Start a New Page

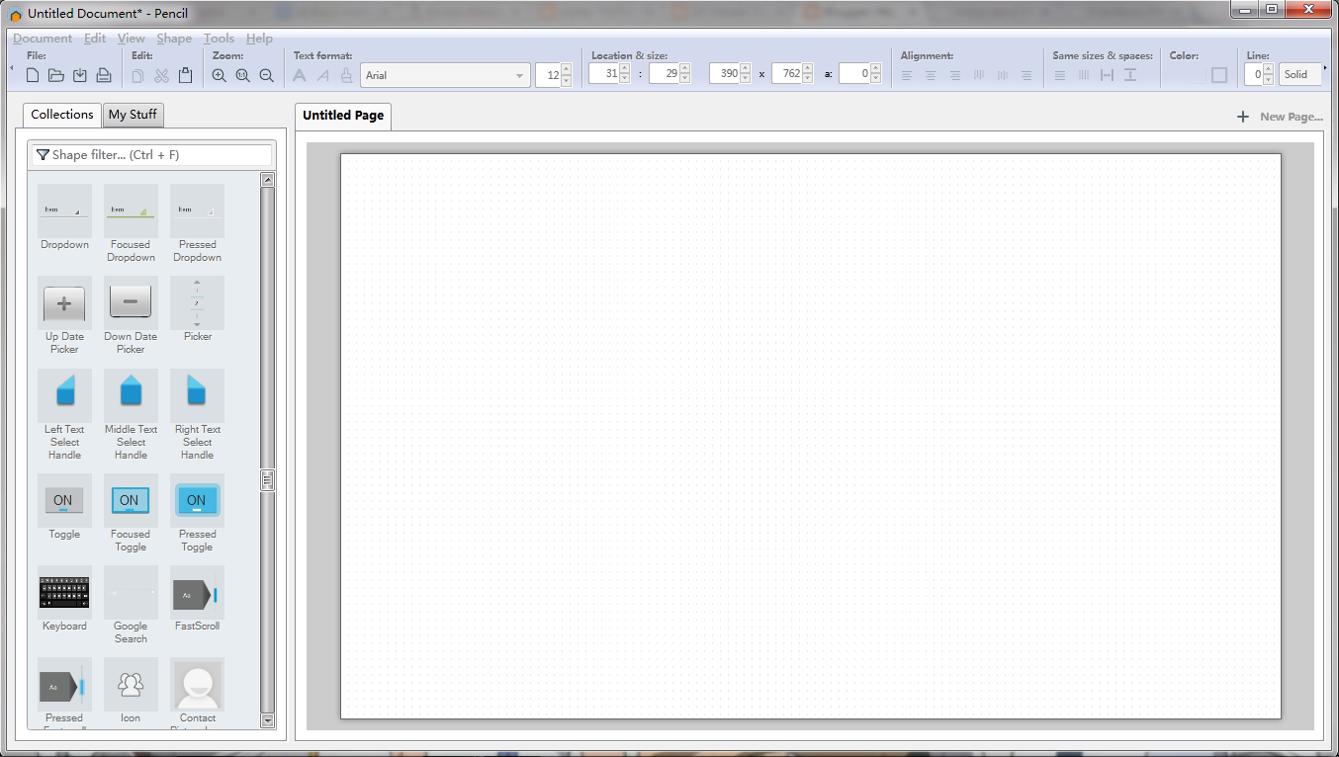pyautogui.click(x=1281, y=116)
